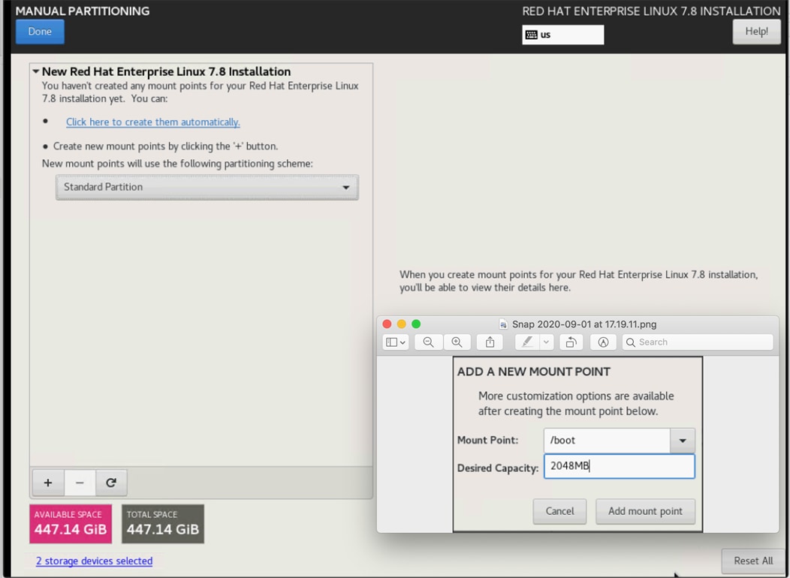
Task: Click the 'RED HAT ENTERPRISE LINUX 7.8 INSTALLATION' title
Action: (651, 11)
